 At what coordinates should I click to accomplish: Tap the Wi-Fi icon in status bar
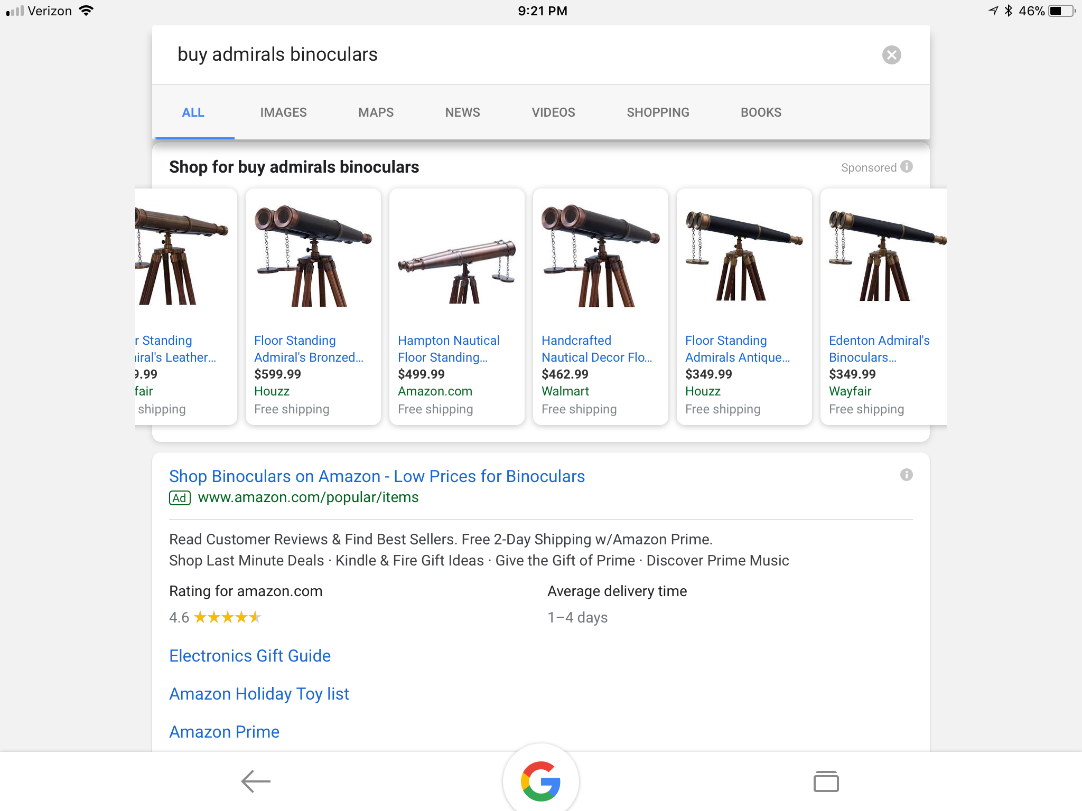click(x=86, y=11)
